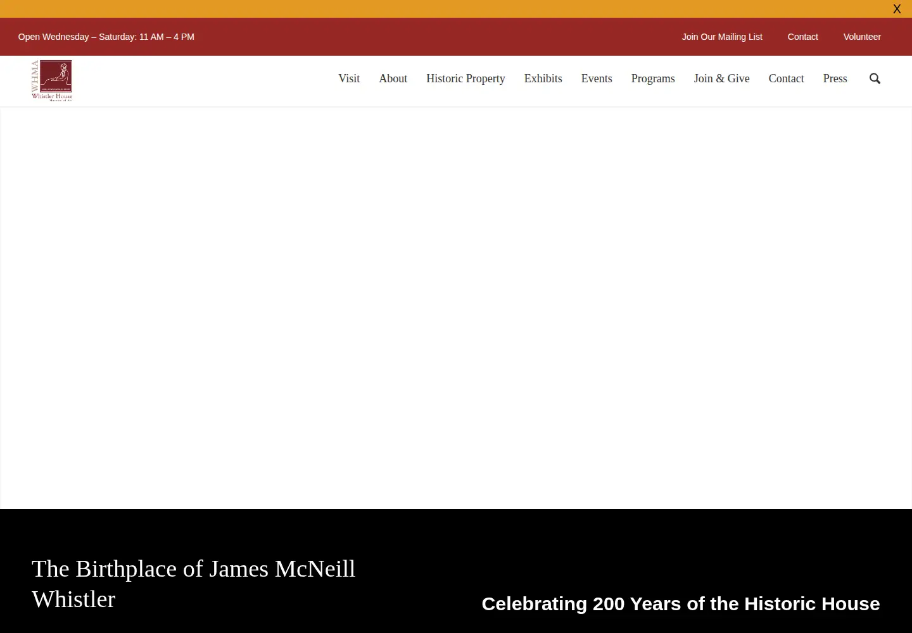Open the Programs menu
The width and height of the screenshot is (912, 633).
coord(653,78)
